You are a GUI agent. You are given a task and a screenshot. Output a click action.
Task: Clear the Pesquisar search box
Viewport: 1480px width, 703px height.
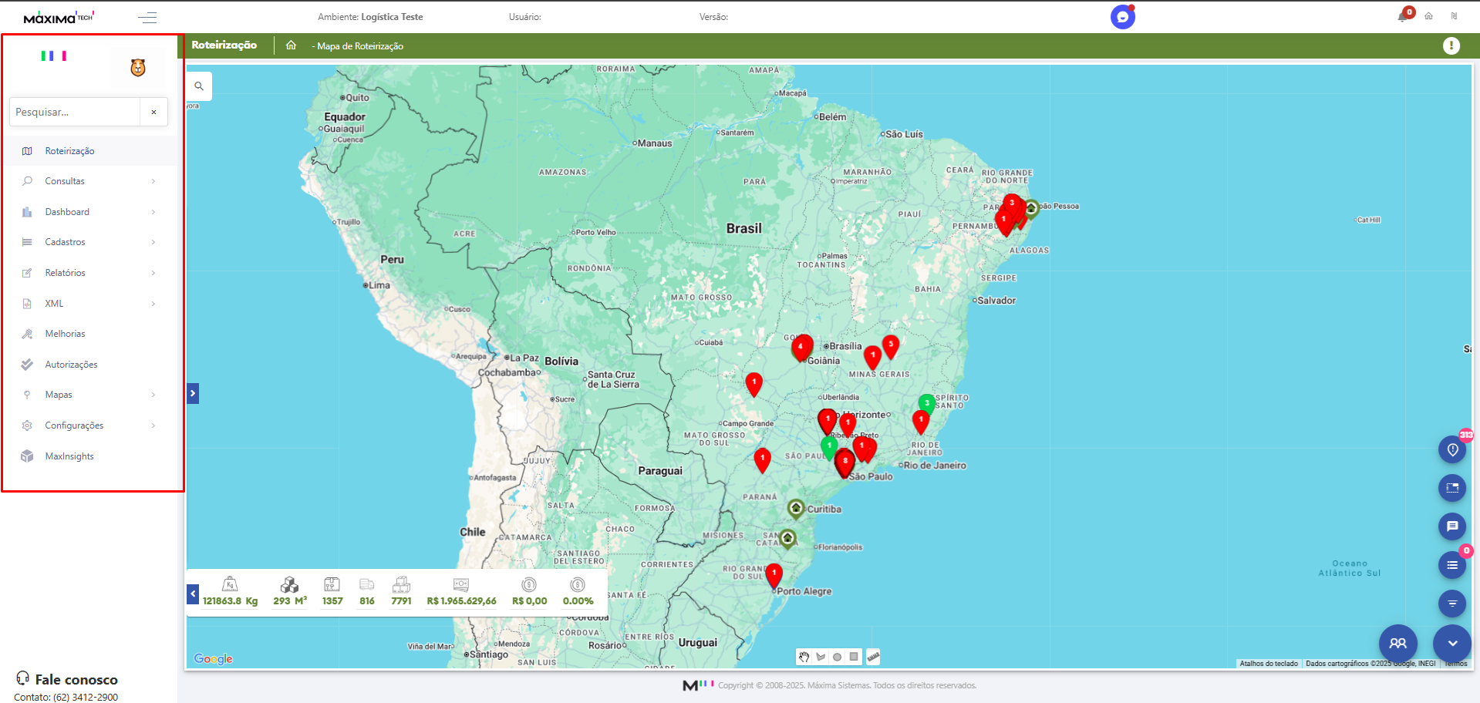(153, 112)
